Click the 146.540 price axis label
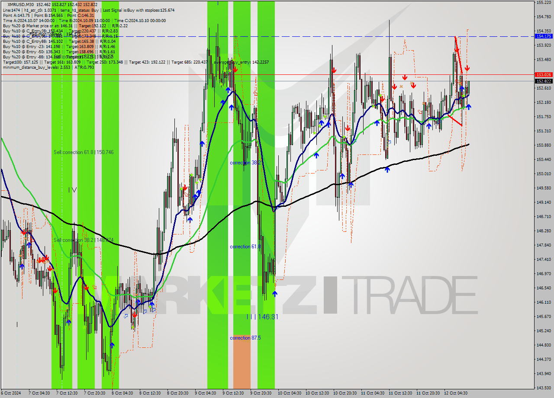 coord(544,288)
